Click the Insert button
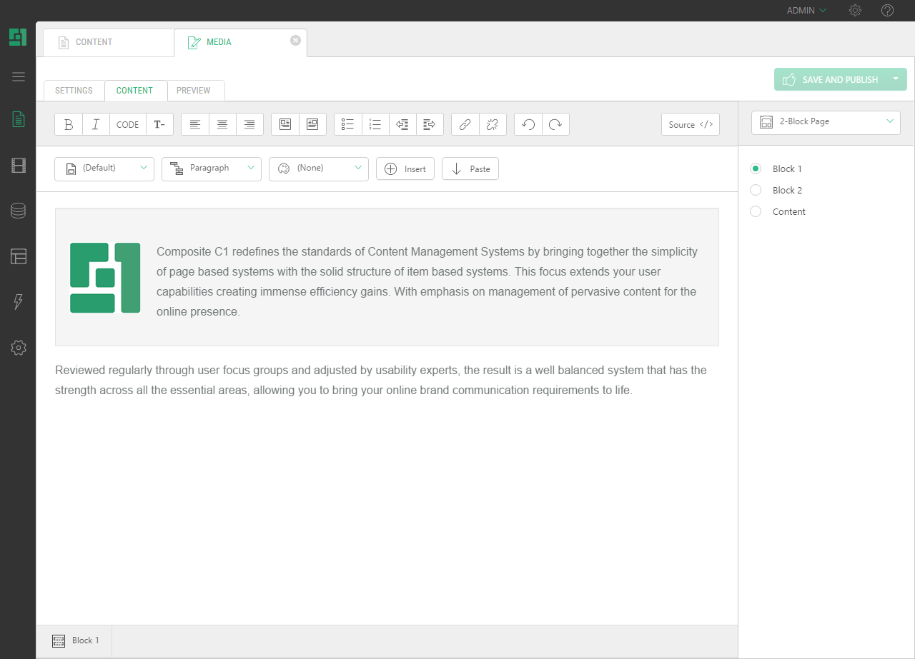The image size is (915, 659). pyautogui.click(x=405, y=168)
